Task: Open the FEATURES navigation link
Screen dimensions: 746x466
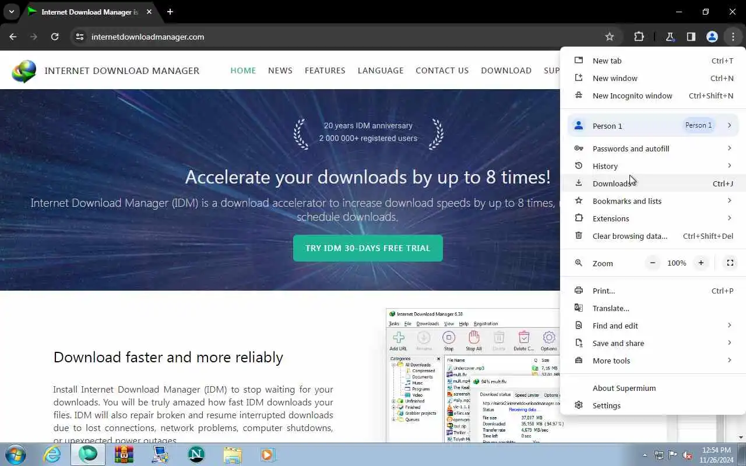Action: (325, 70)
